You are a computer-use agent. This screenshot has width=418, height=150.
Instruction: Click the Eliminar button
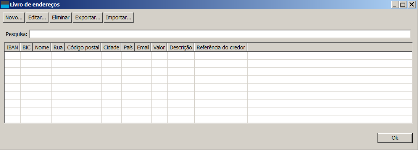point(61,18)
